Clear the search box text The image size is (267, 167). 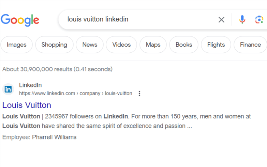221,20
